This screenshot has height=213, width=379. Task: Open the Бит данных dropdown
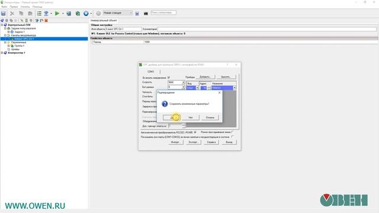click(x=183, y=87)
